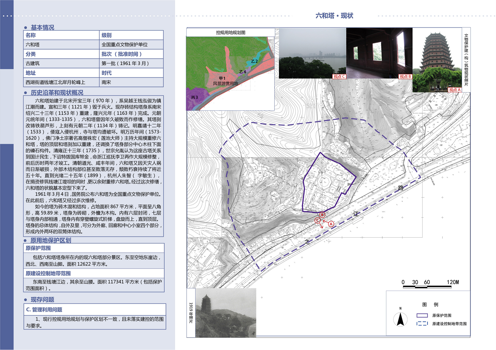Click the 原建设控制地带范围 box heading
The width and height of the screenshot is (496, 350).
tap(48, 273)
